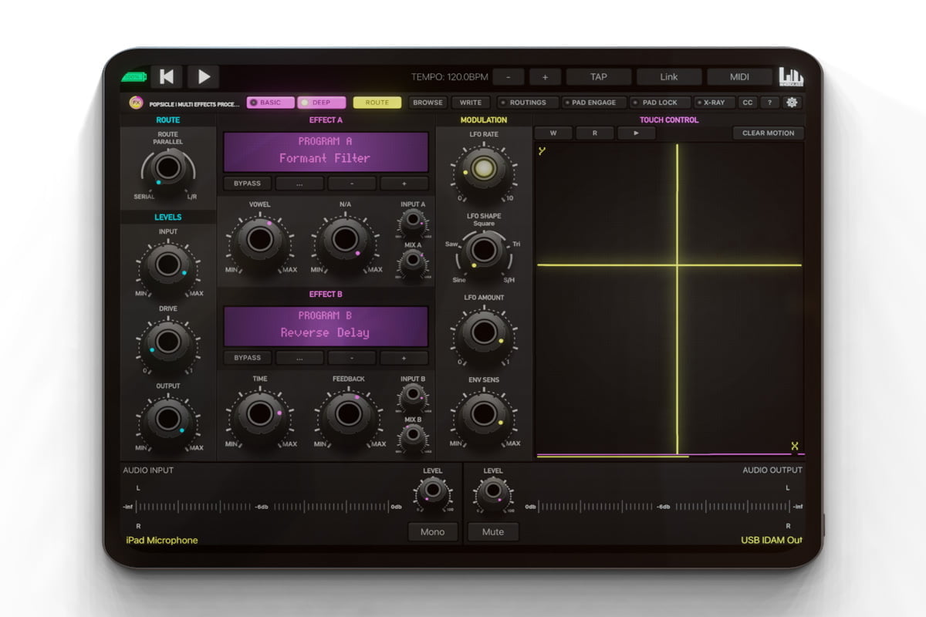Click the rewind to start button

click(167, 76)
